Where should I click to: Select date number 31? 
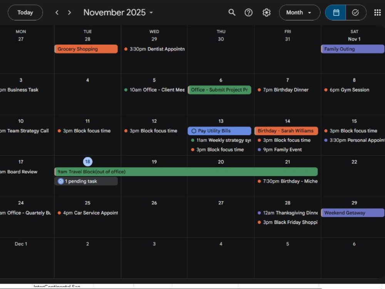[x=288, y=39]
